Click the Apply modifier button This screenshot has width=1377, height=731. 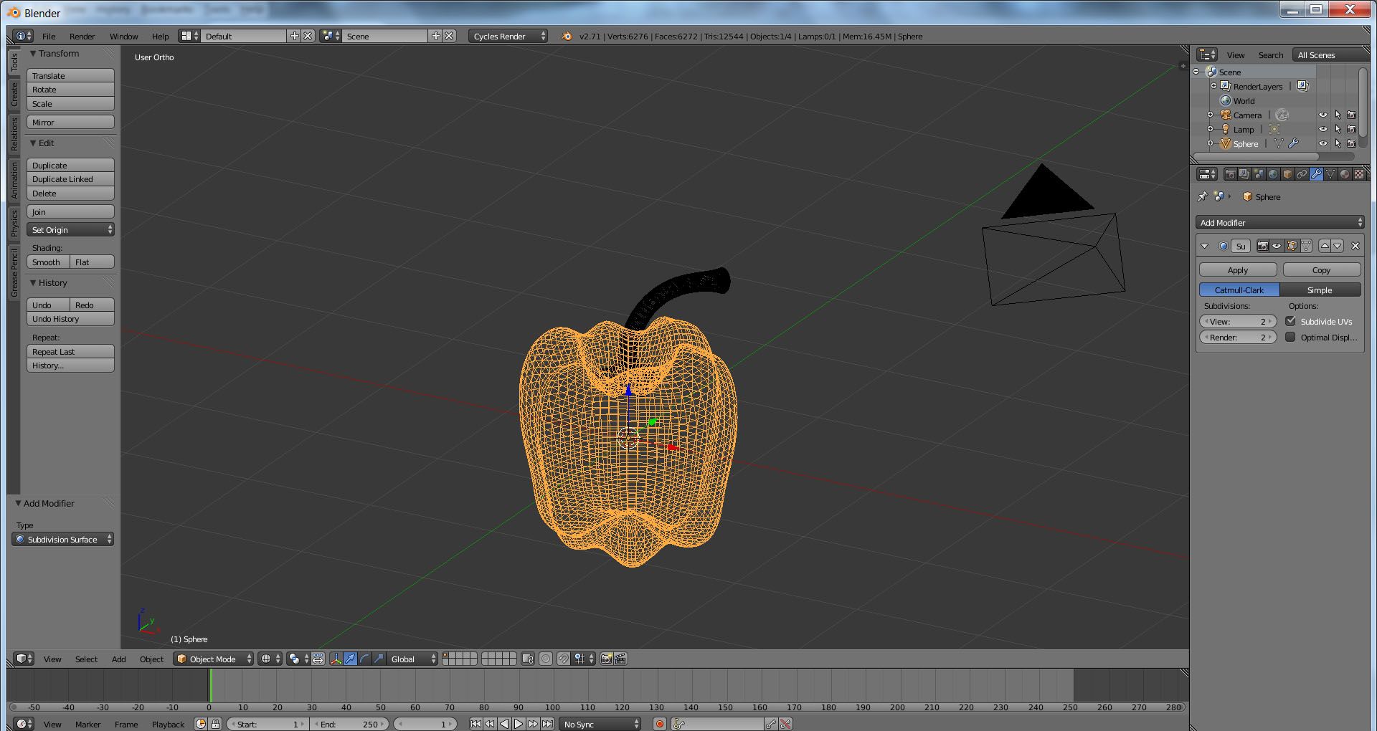point(1238,269)
